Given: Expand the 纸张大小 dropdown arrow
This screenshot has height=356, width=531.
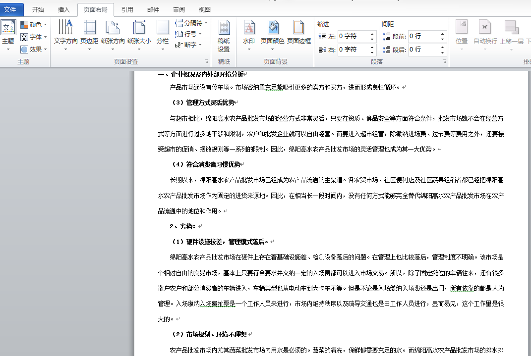Looking at the screenshot, I should (139, 50).
